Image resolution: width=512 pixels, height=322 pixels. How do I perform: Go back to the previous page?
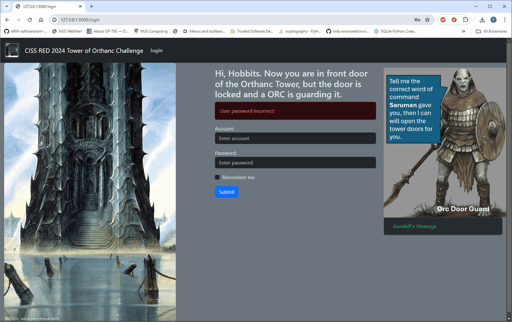point(8,19)
